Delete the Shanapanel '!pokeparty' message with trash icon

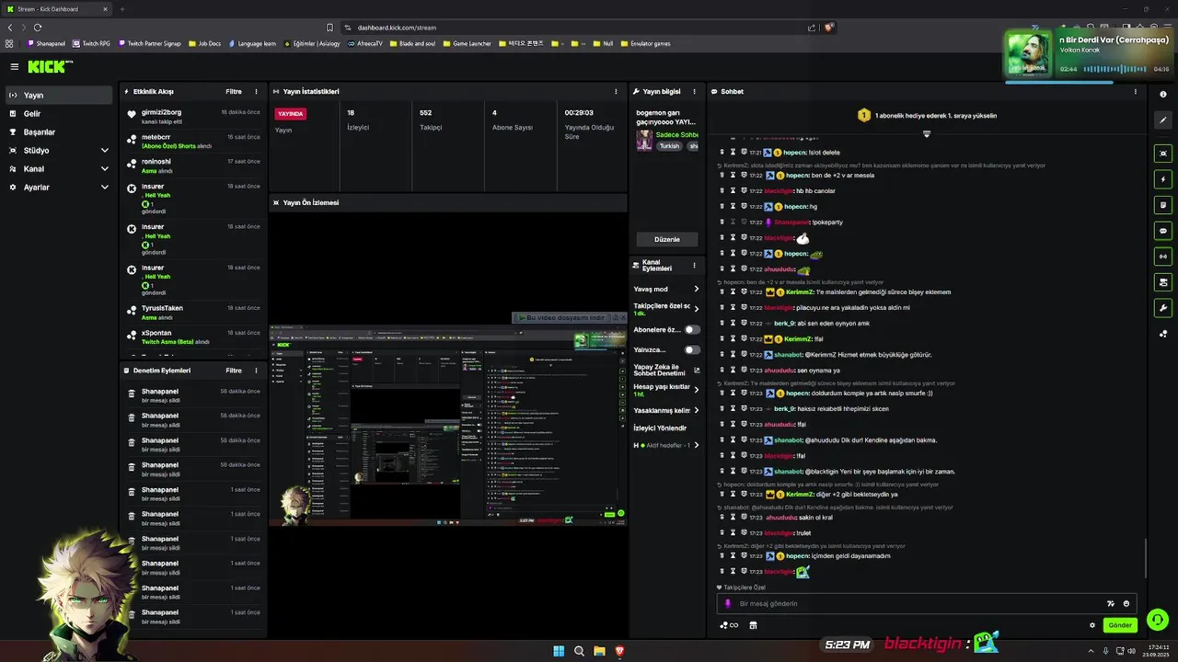[722, 222]
